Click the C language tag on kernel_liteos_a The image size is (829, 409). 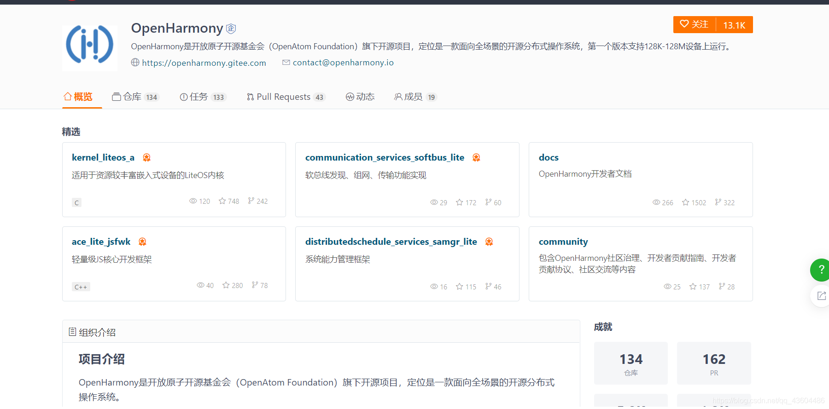(76, 202)
